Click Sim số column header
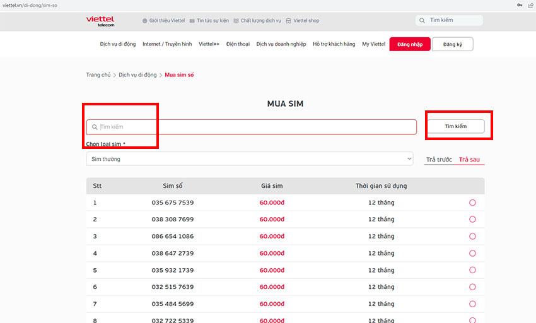Image resolution: width=536 pixels, height=323 pixels. (x=173, y=186)
